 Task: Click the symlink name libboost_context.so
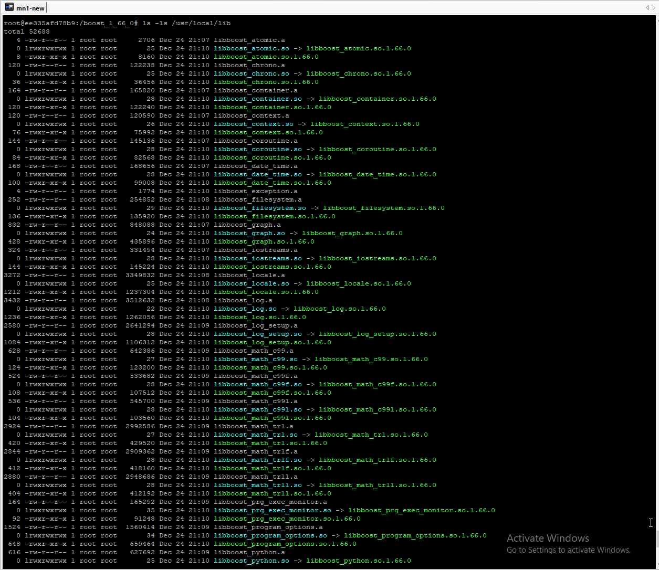coord(254,124)
